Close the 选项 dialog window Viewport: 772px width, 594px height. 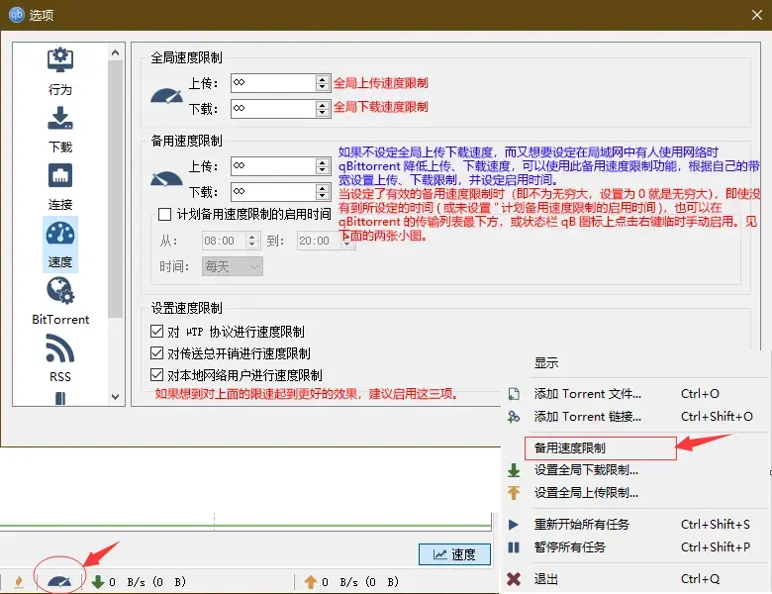(x=757, y=15)
